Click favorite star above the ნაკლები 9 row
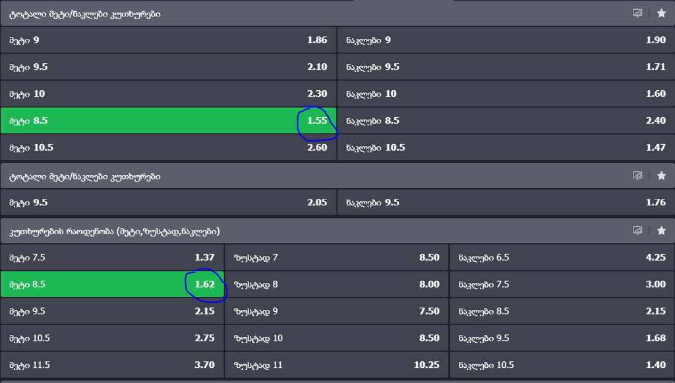Image resolution: width=675 pixels, height=383 pixels. click(x=661, y=13)
